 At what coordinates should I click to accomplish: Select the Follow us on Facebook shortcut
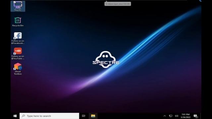(x=18, y=38)
